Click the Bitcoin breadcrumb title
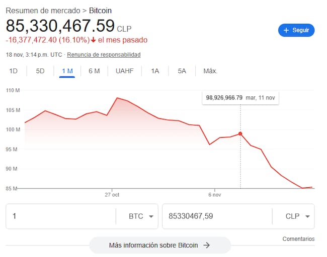This screenshot has height=257, width=327. (x=101, y=10)
